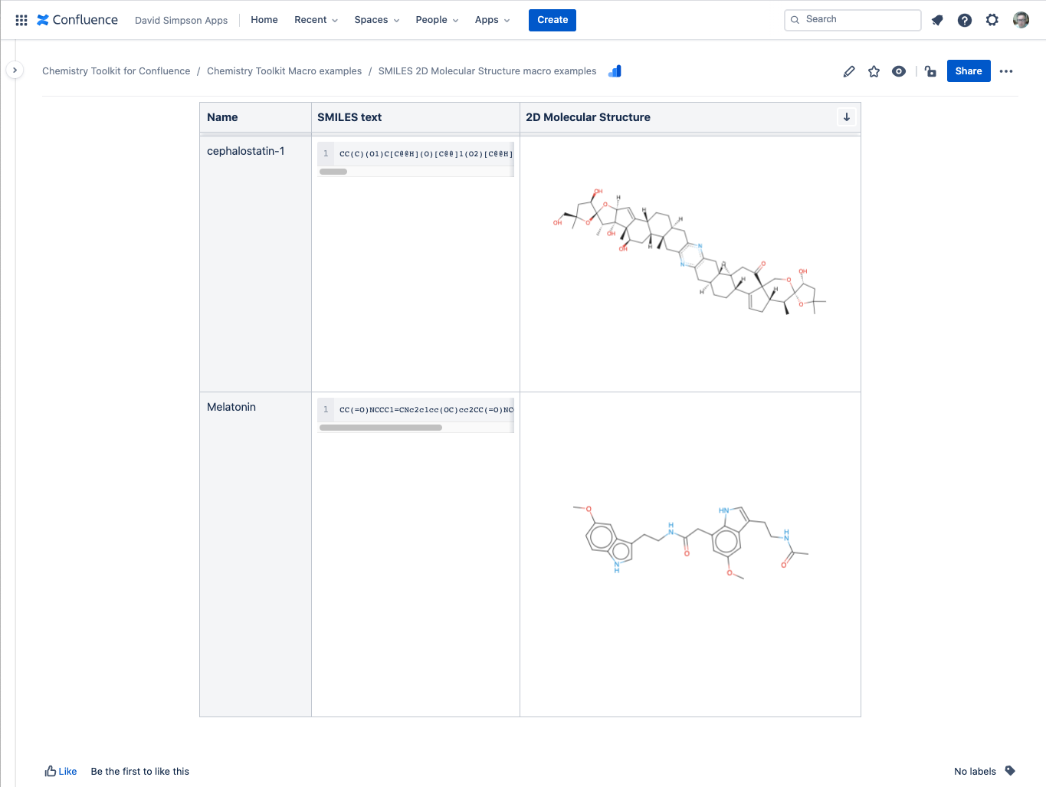This screenshot has width=1046, height=787.
Task: Expand the Recent dropdown menu
Action: tap(316, 20)
